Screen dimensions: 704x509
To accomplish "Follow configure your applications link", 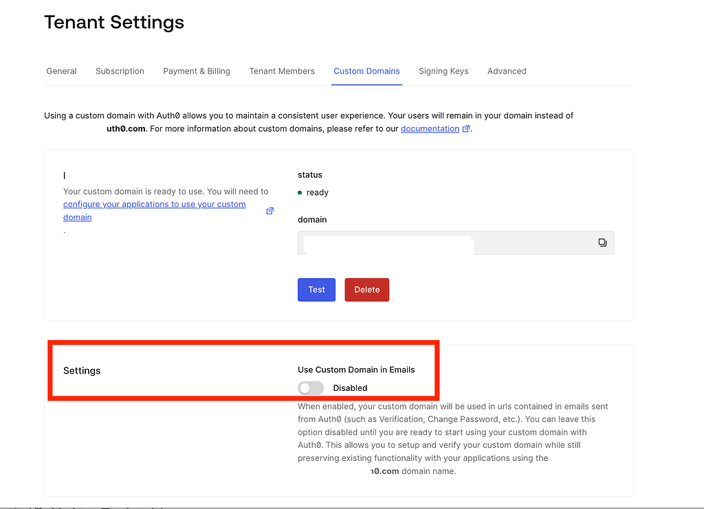I will click(154, 205).
